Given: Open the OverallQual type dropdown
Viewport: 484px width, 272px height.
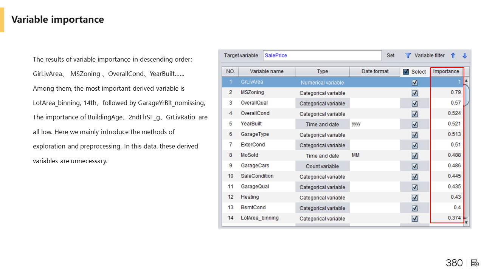Looking at the screenshot, I should [x=322, y=104].
